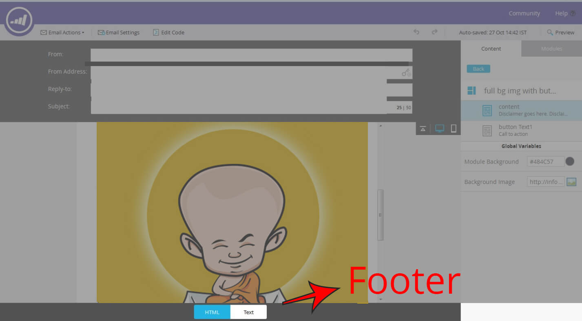Edit the Background Image URL field

[545, 182]
